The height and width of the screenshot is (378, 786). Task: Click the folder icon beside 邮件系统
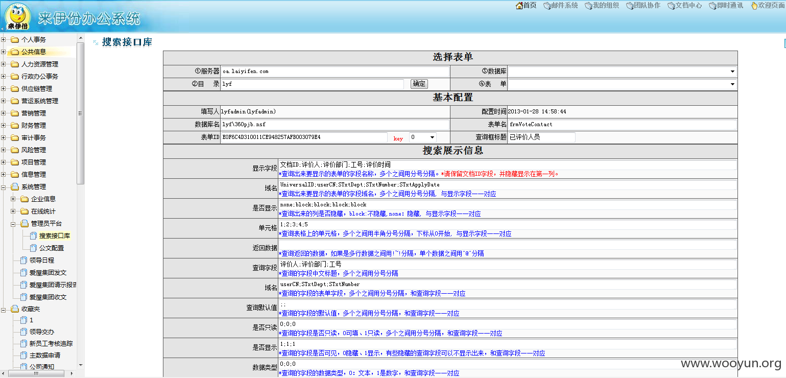click(547, 6)
